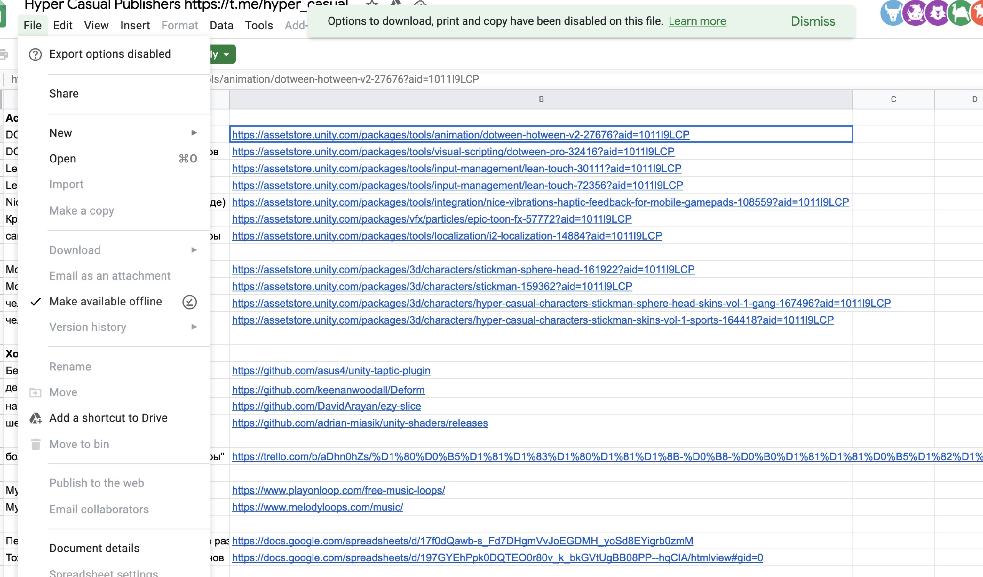Screen dimensions: 983x577
Task: Expand the New submenu arrow
Action: point(194,133)
